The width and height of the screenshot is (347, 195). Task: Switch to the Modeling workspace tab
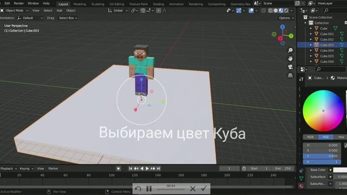[80, 4]
